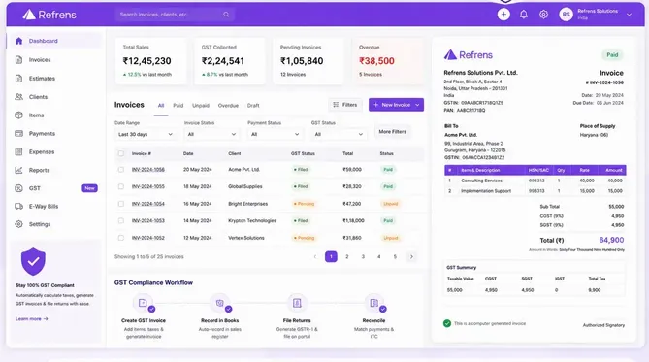The image size is (649, 362).
Task: Select the Overdue invoices tab
Action: click(228, 106)
